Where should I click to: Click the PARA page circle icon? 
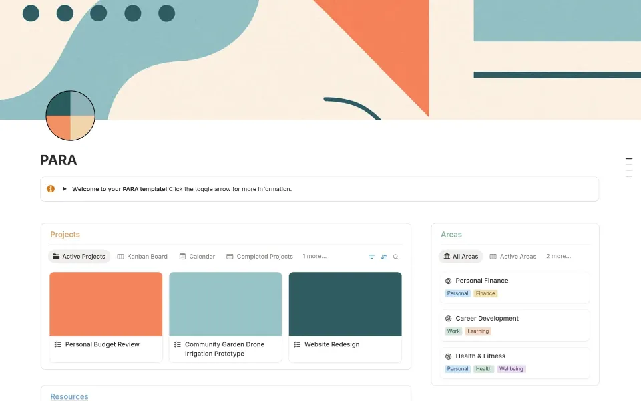(70, 116)
